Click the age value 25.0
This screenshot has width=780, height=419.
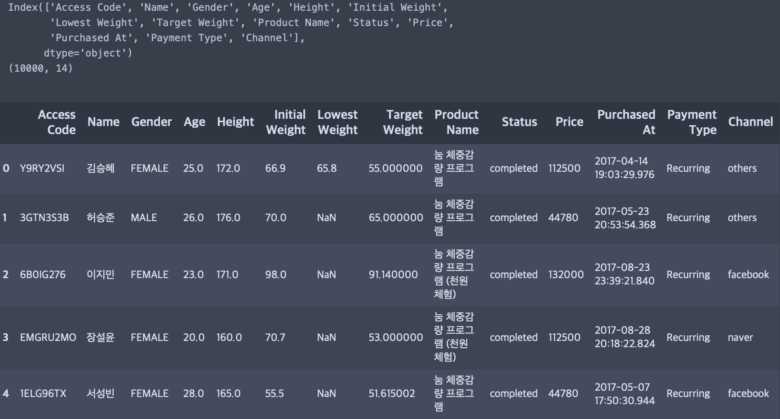[x=193, y=168]
